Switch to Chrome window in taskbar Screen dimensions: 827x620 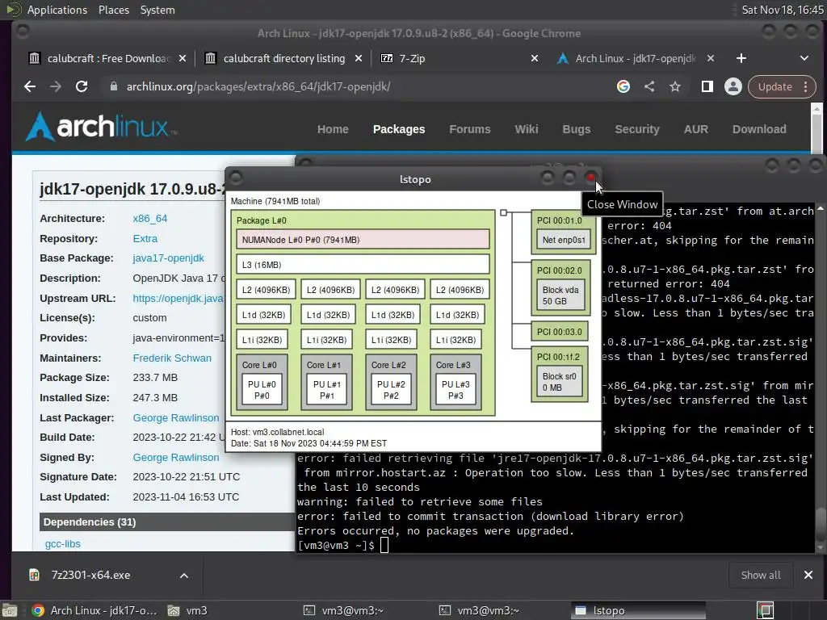point(95,610)
